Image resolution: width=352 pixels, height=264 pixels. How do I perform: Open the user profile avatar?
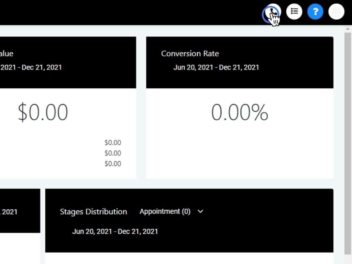pos(336,12)
